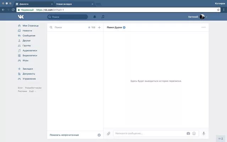227x142 pixels.
Task: Open Управление in sidebar
Action: click(x=29, y=79)
